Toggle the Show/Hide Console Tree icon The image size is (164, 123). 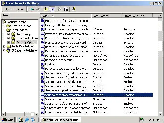(52, 9)
